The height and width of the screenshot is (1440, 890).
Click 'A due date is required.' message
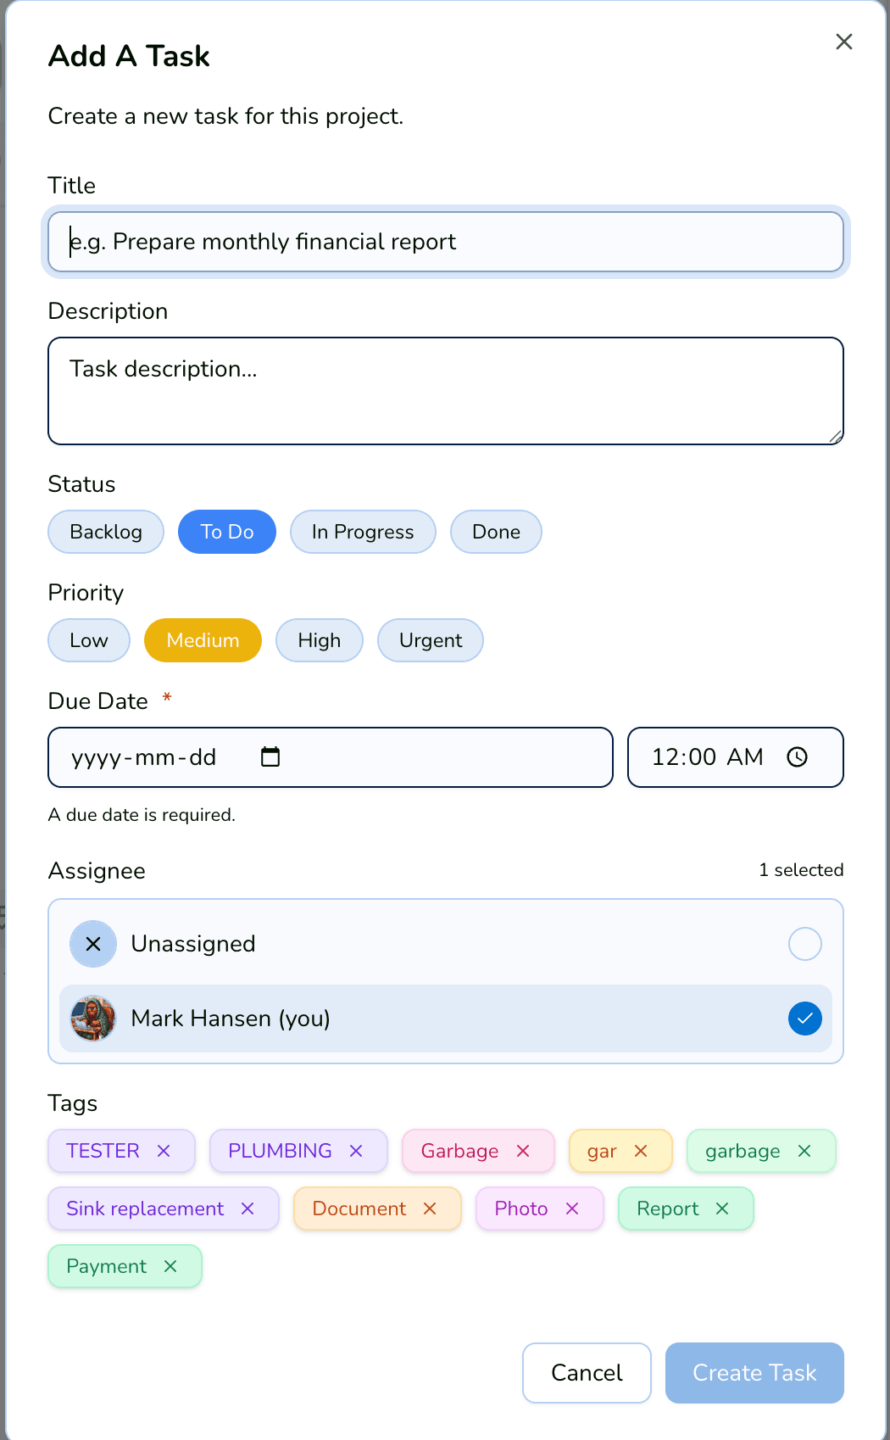[x=142, y=815]
